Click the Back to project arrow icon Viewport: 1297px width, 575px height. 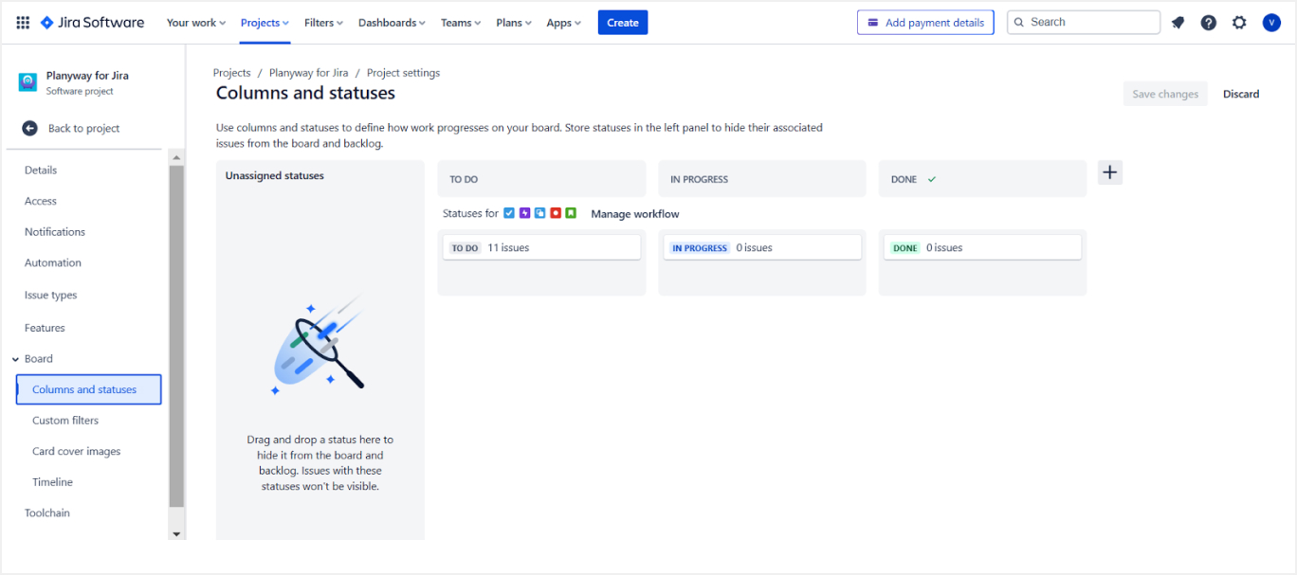(30, 128)
